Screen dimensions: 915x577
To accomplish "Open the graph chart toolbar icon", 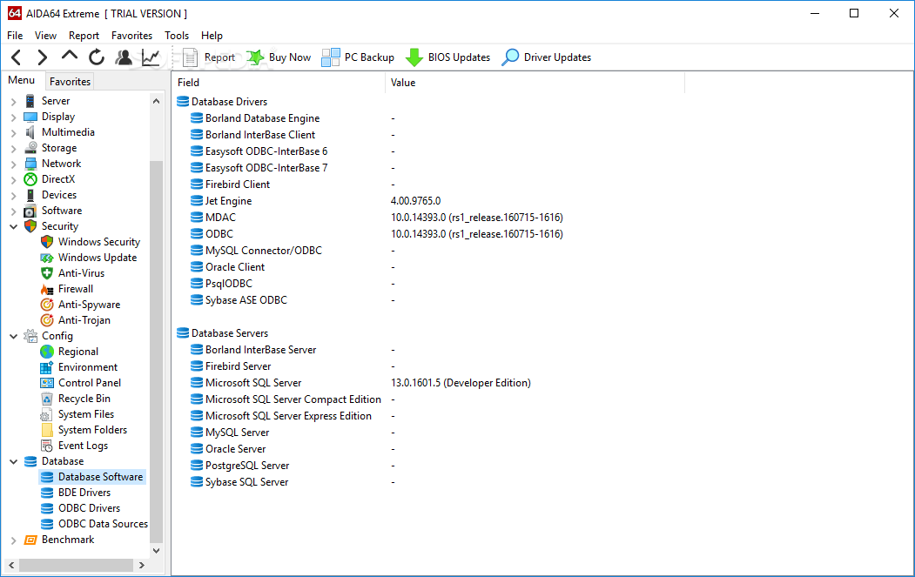I will click(x=151, y=57).
